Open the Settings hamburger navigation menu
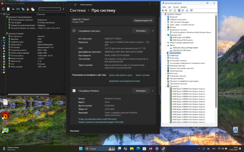Screen dimensions: 244x152 pyautogui.click(x=75, y=5)
